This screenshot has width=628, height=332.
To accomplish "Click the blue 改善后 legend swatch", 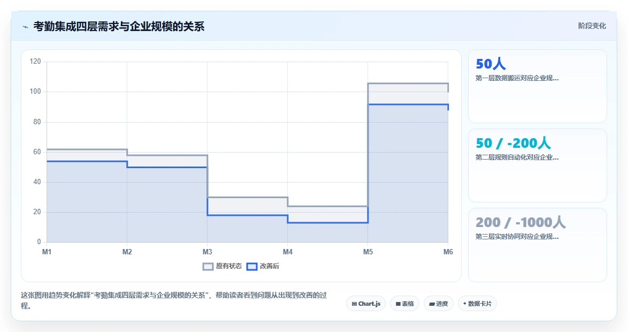I will click(x=251, y=267).
